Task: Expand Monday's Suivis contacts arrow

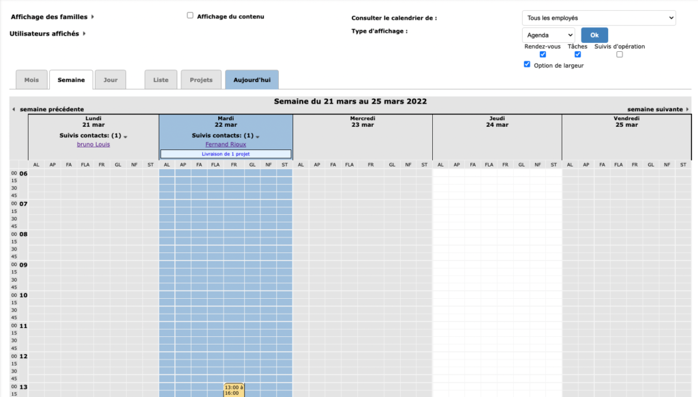Action: [x=125, y=136]
